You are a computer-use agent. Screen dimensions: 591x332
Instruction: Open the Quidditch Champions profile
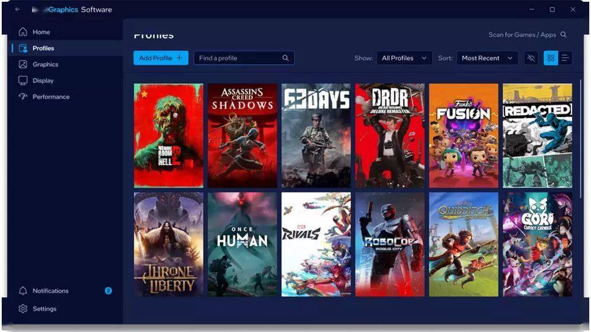point(463,244)
